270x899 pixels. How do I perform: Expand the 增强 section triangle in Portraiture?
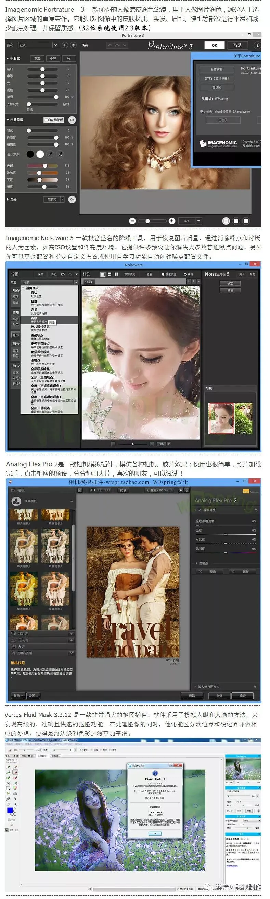8,199
